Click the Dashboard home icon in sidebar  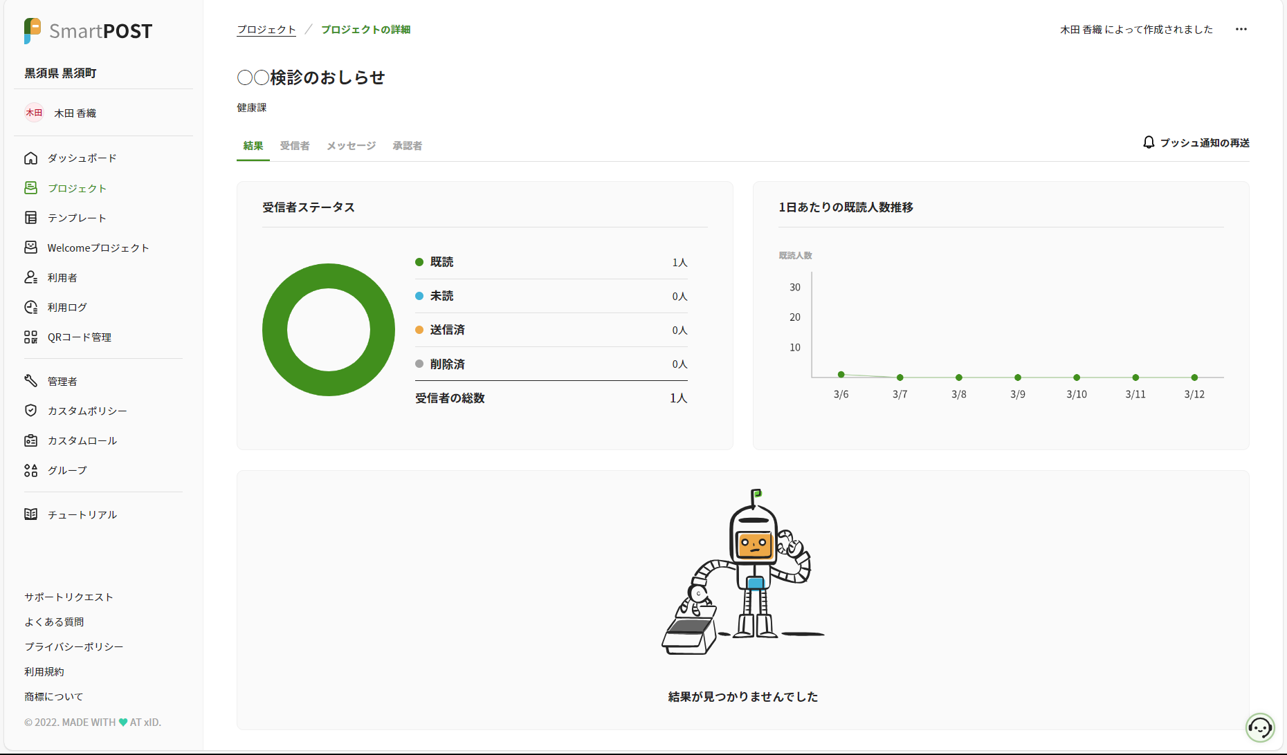[x=30, y=158]
